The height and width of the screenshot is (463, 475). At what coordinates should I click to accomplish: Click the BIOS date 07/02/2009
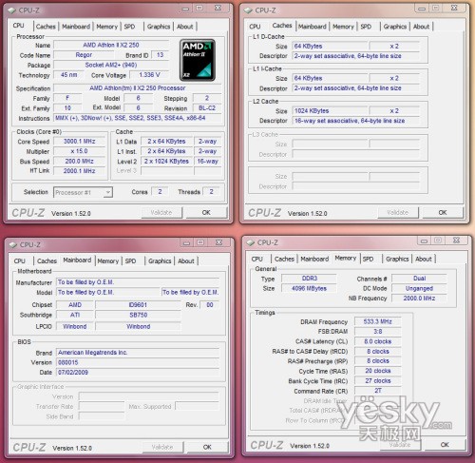(138, 373)
